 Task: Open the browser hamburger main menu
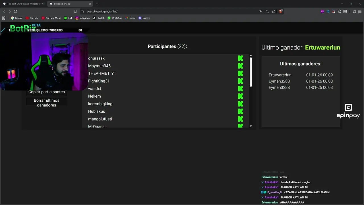click(360, 11)
